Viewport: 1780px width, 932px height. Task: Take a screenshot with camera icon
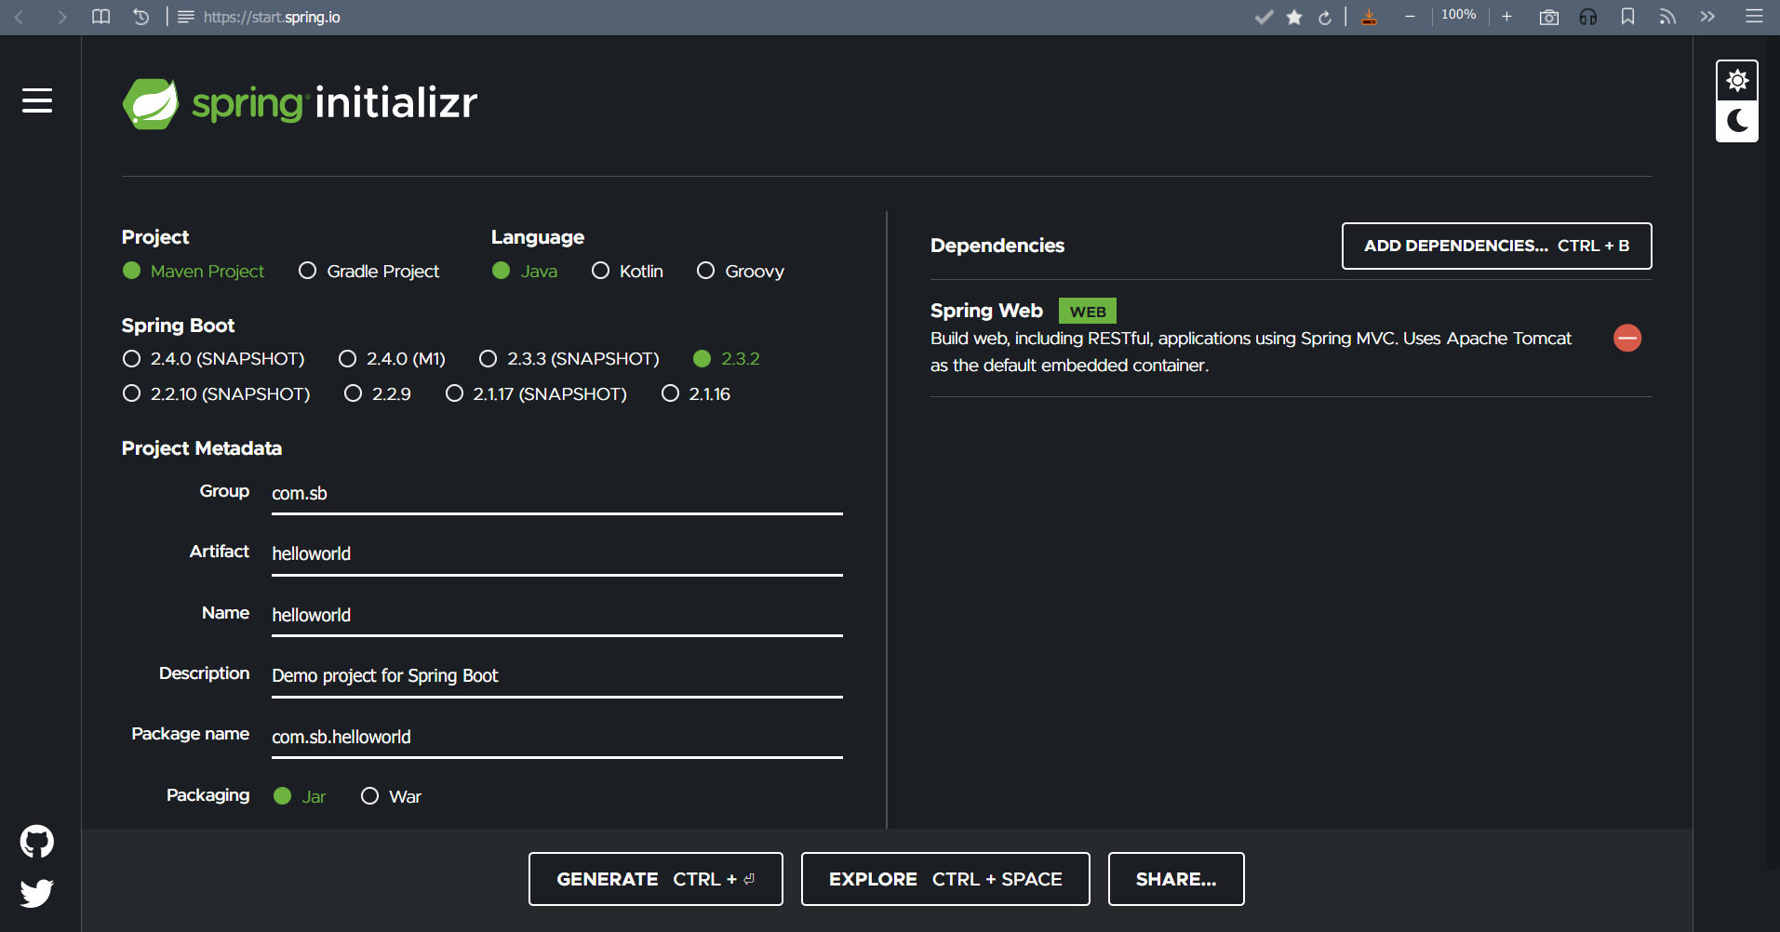(x=1549, y=17)
